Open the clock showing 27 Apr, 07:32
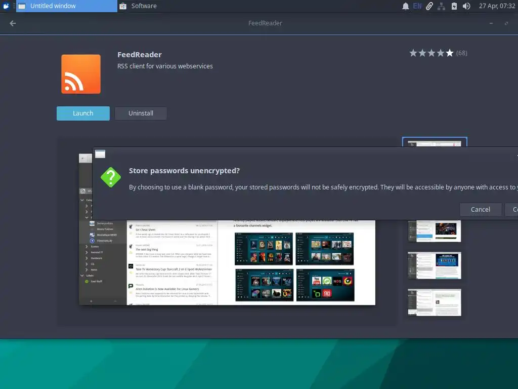The width and height of the screenshot is (518, 389). (x=497, y=6)
